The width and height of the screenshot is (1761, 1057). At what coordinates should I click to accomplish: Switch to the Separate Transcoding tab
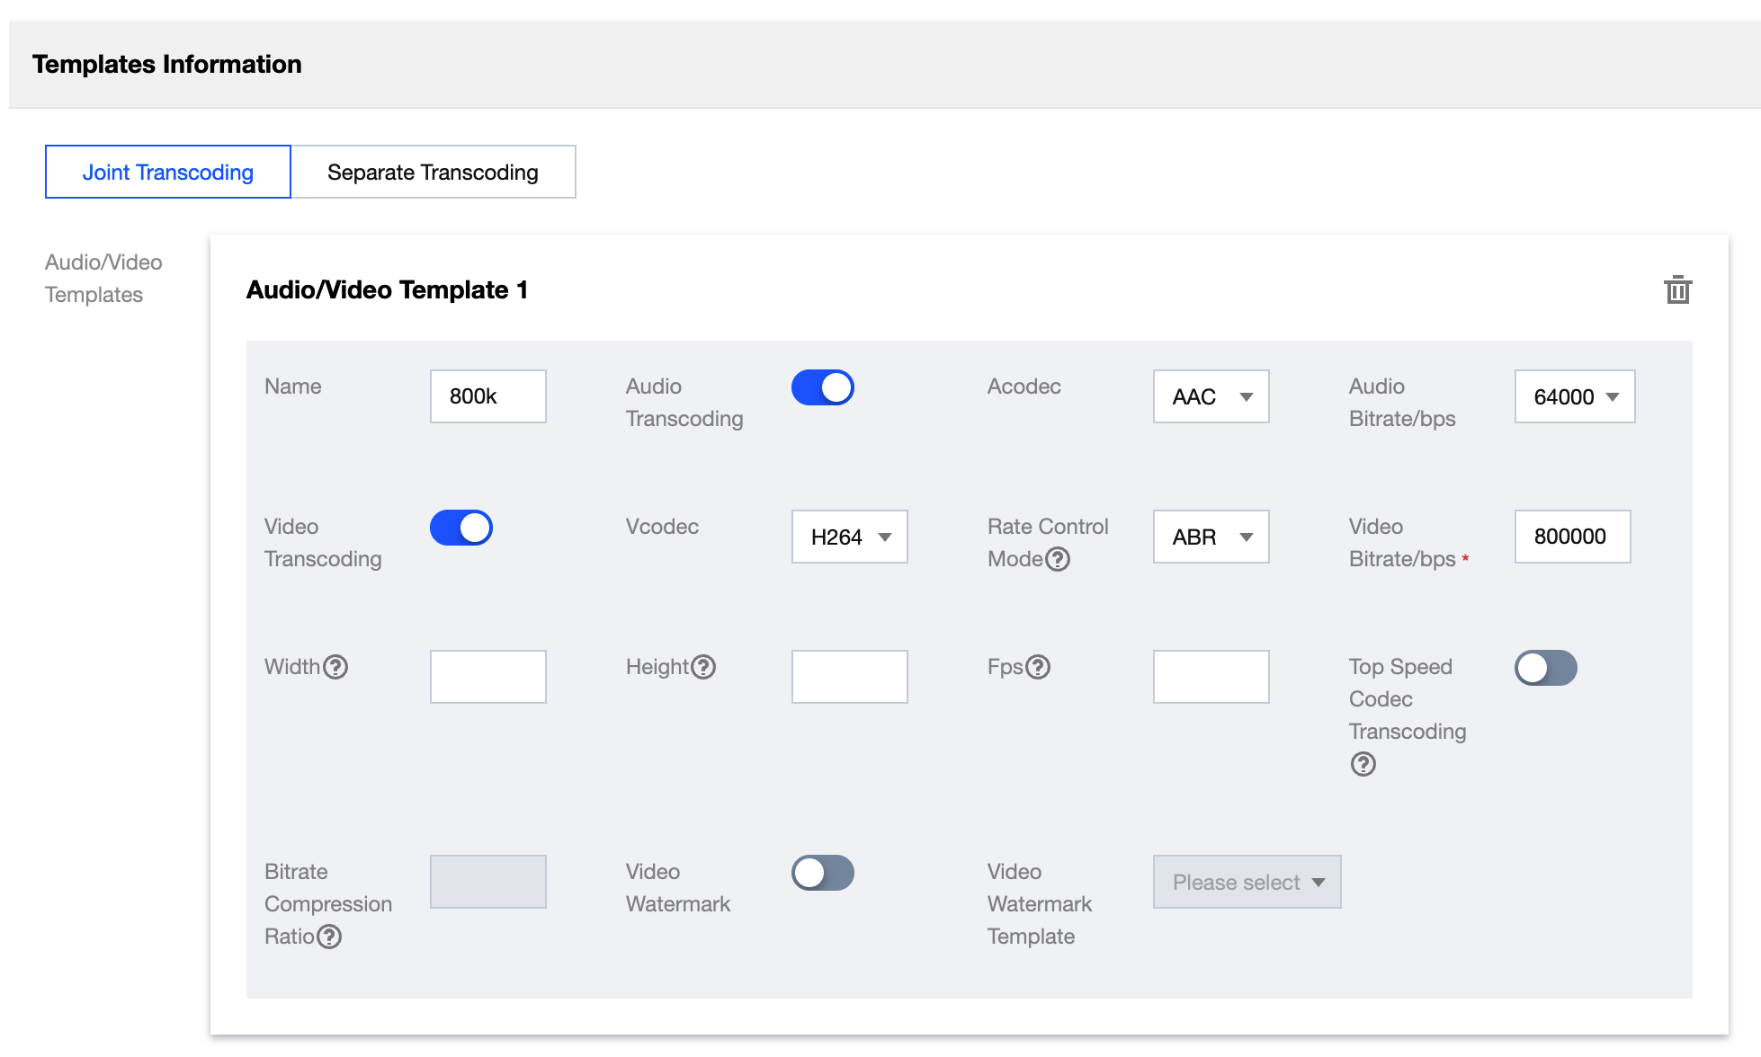pyautogui.click(x=433, y=172)
